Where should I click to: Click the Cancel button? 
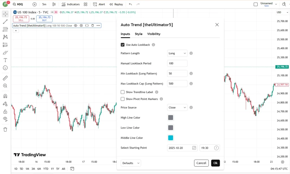click(x=201, y=163)
